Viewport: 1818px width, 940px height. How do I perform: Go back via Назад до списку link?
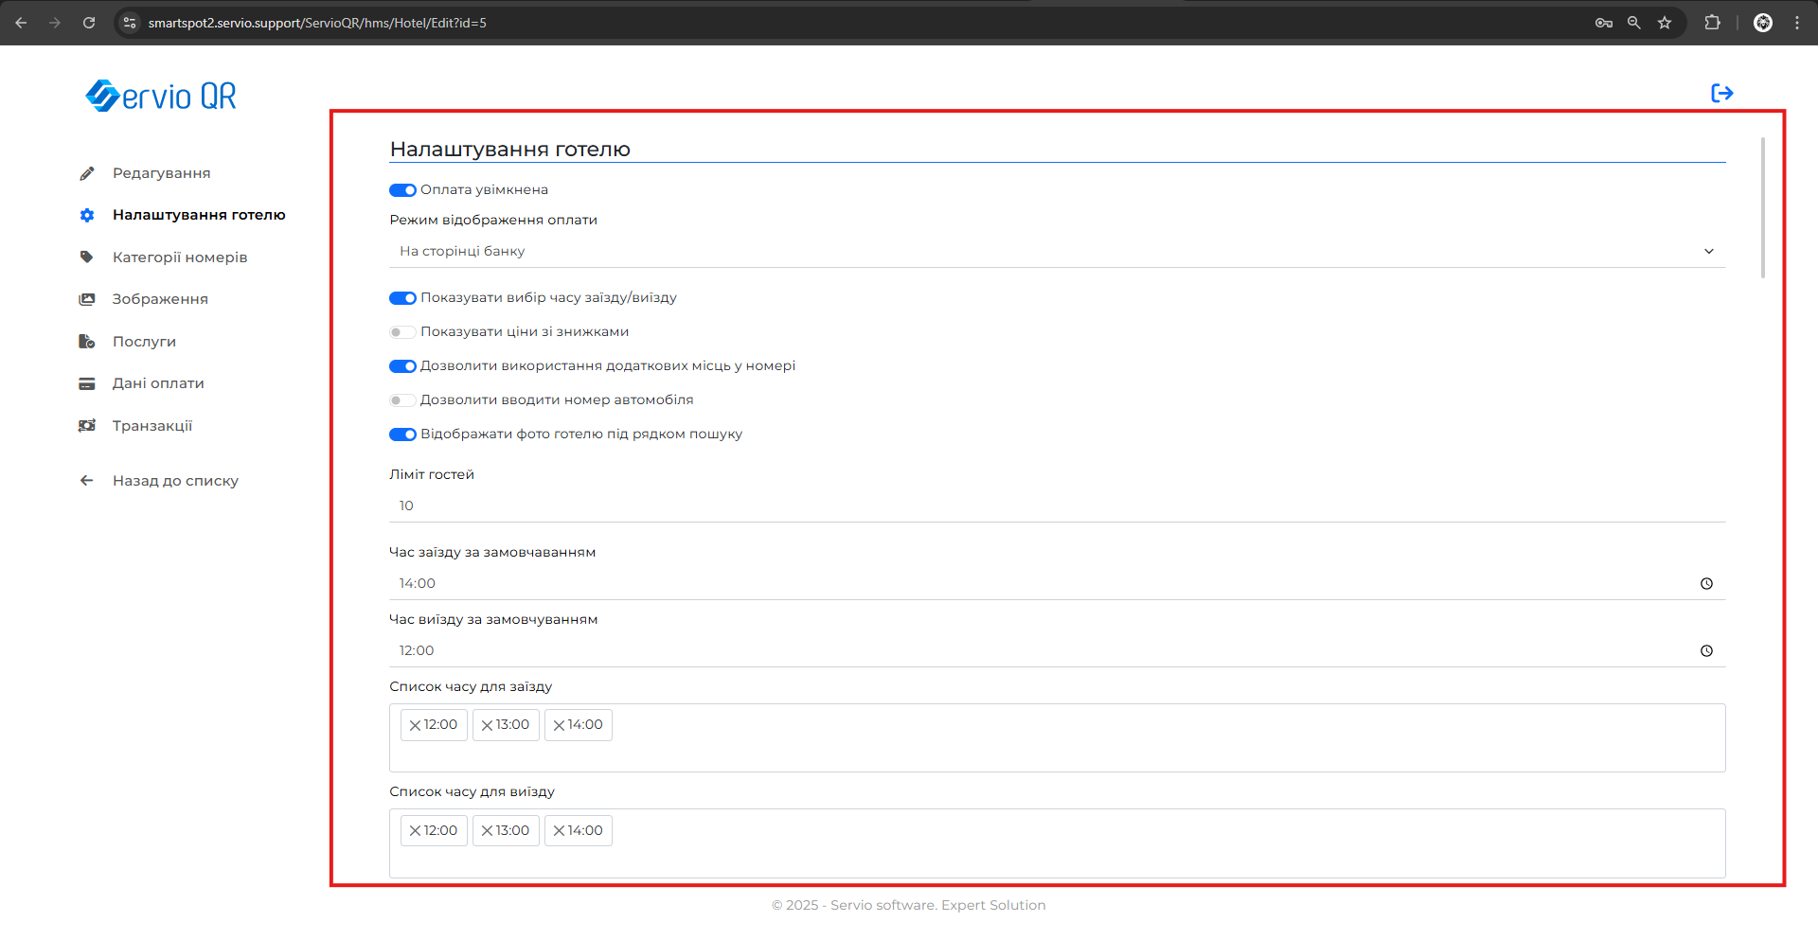coord(175,481)
